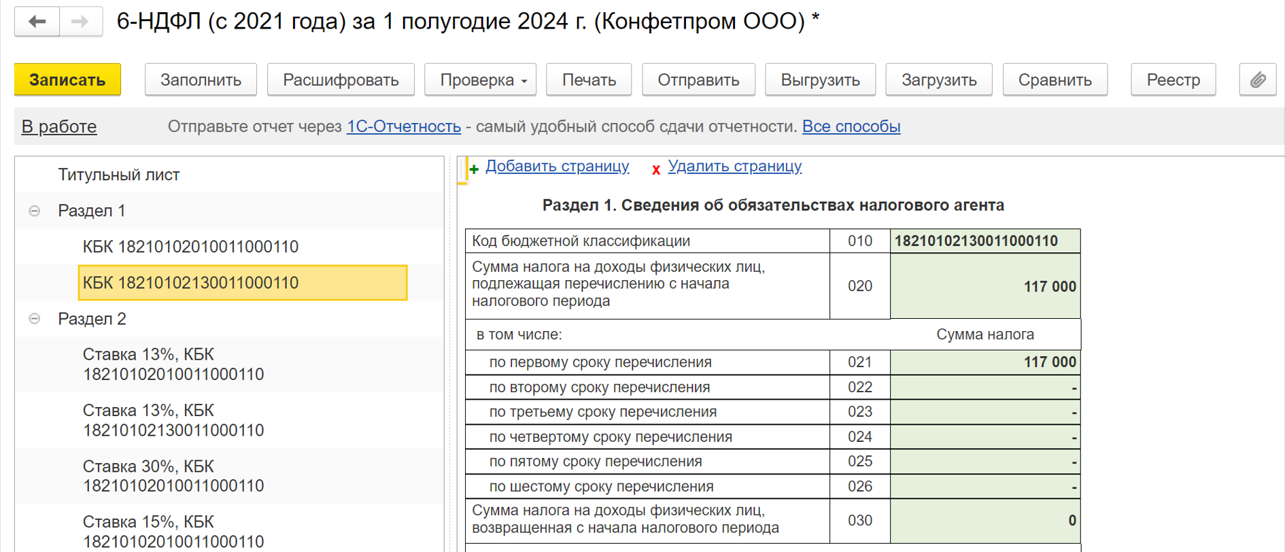Click the Добавить страницу link
Screen dimensions: 1285x552
pyautogui.click(x=557, y=166)
